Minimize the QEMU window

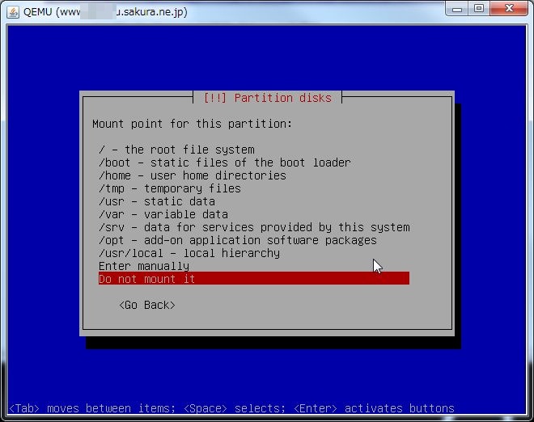coord(457,9)
